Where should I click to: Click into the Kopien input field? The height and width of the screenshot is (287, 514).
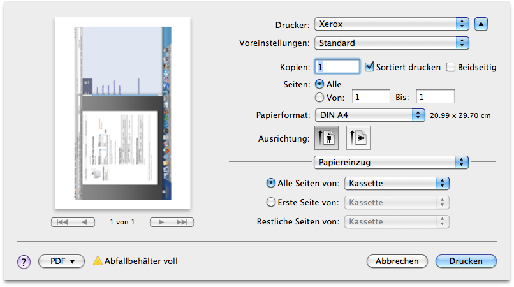338,66
